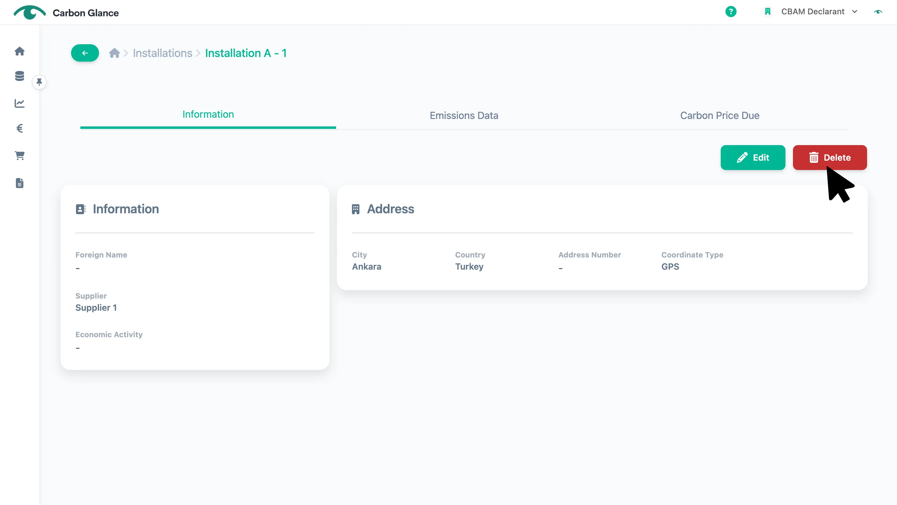Viewport: 897px width, 505px height.
Task: Select the Supplier 1 value
Action: pos(96,308)
